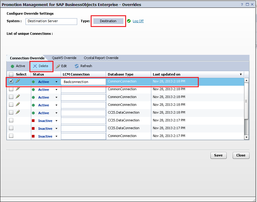Switch to QaaWS Override tab
Image resolution: width=257 pixels, height=202 pixels.
(x=64, y=58)
